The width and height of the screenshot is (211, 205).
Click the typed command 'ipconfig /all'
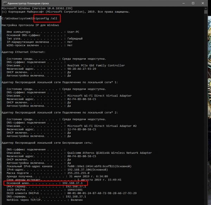pos(46,18)
